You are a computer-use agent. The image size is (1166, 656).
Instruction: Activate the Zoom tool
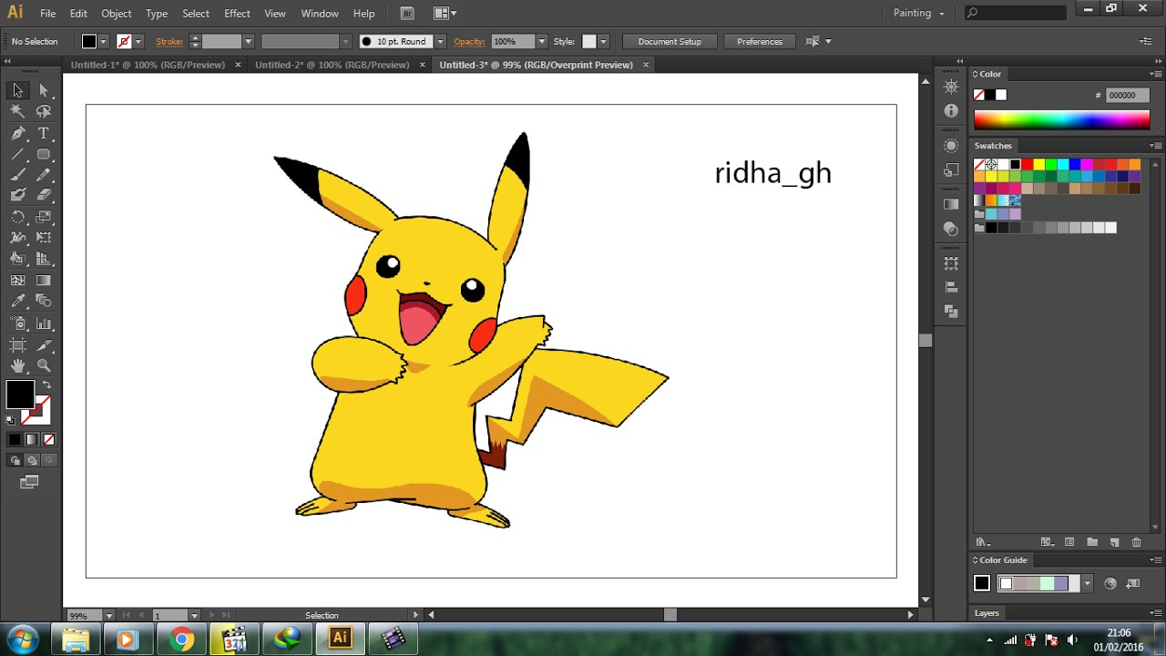[43, 365]
